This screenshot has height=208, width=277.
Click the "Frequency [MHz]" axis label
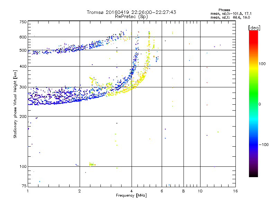131,196
